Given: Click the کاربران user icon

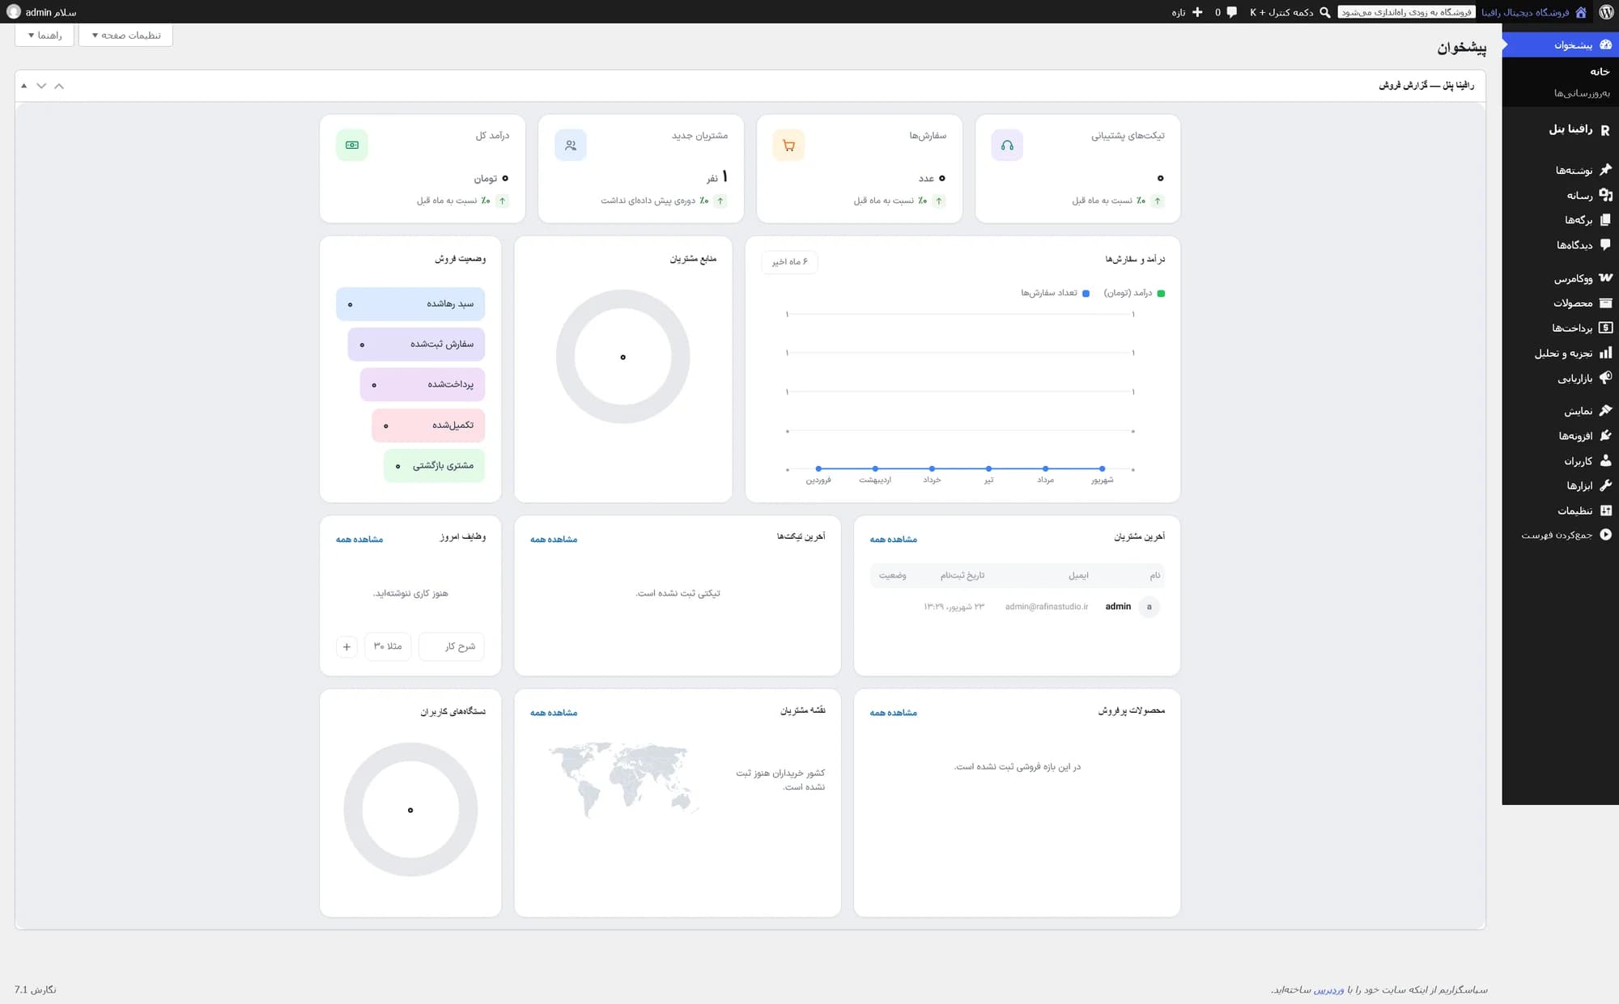Looking at the screenshot, I should point(1606,461).
